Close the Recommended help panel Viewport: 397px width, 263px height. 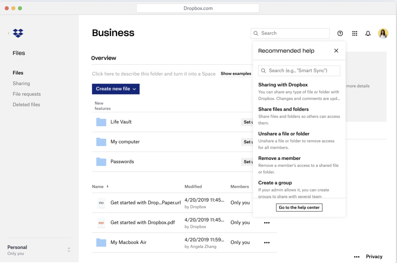point(336,51)
